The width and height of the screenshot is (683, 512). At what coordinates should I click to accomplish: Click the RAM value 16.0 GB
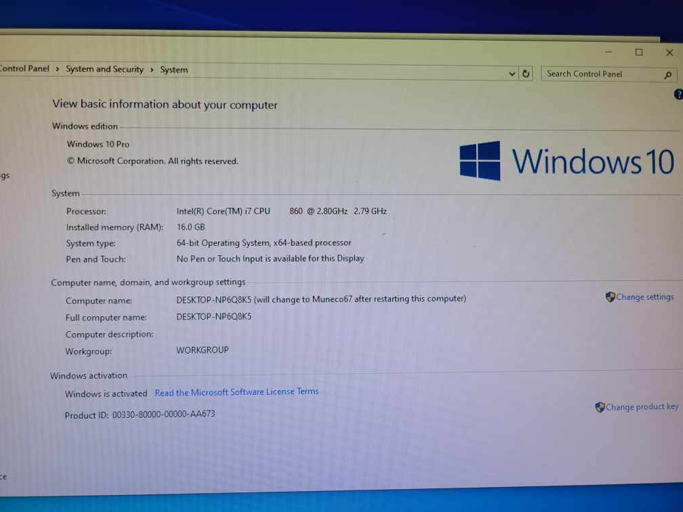191,227
